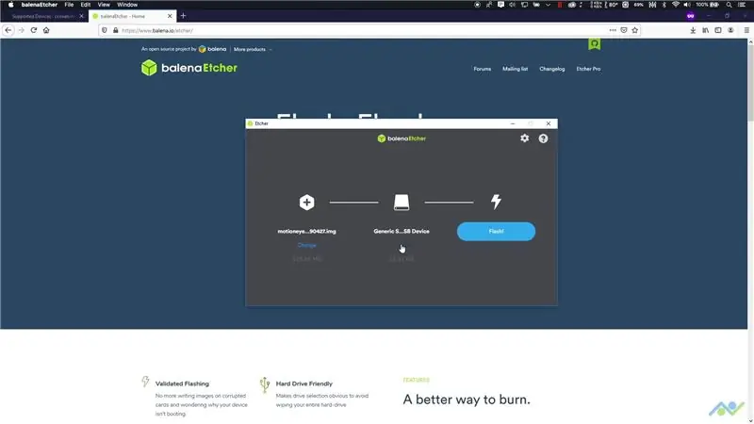Open the Etcher Pro link

click(588, 69)
